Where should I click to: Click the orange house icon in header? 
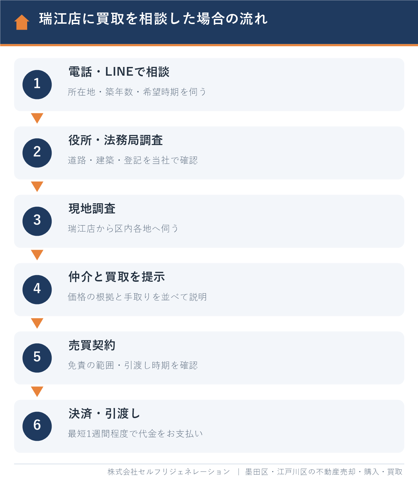tap(22, 22)
